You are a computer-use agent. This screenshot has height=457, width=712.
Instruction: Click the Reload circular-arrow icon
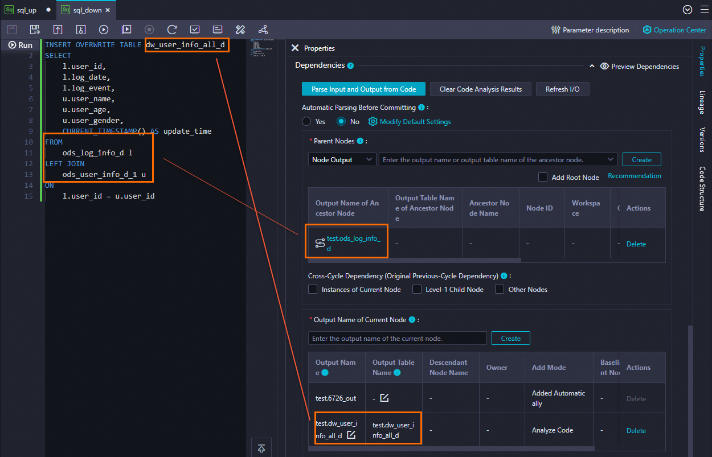coord(172,30)
